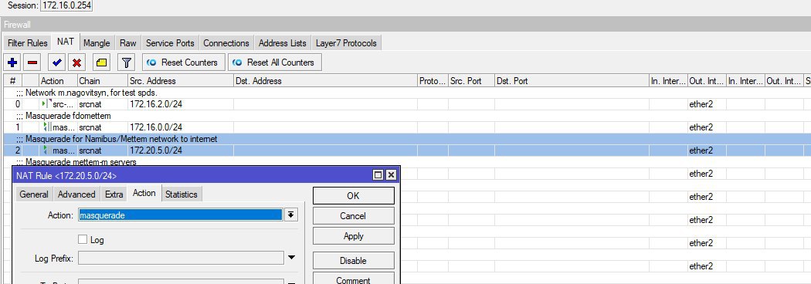The image size is (811, 284).
Task: Select the Advanced tab in NAT Rule dialog
Action: click(76, 194)
